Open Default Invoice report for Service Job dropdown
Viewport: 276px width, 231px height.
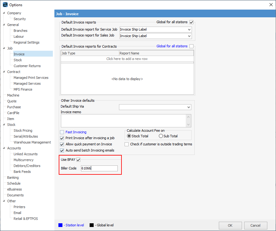click(x=189, y=30)
